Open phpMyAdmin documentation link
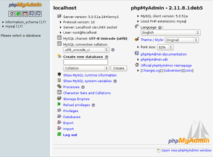 pyautogui.click(x=164, y=54)
